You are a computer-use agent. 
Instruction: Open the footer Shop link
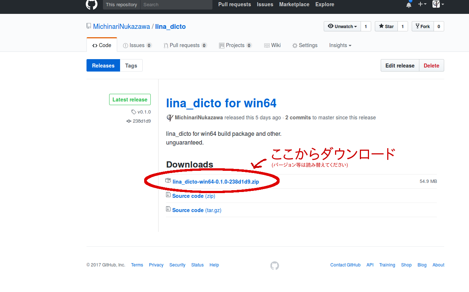pos(406,265)
